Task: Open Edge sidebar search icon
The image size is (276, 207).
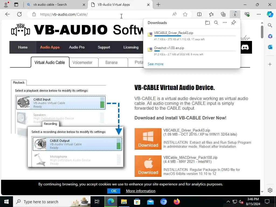Action: pyautogui.click(x=270, y=25)
